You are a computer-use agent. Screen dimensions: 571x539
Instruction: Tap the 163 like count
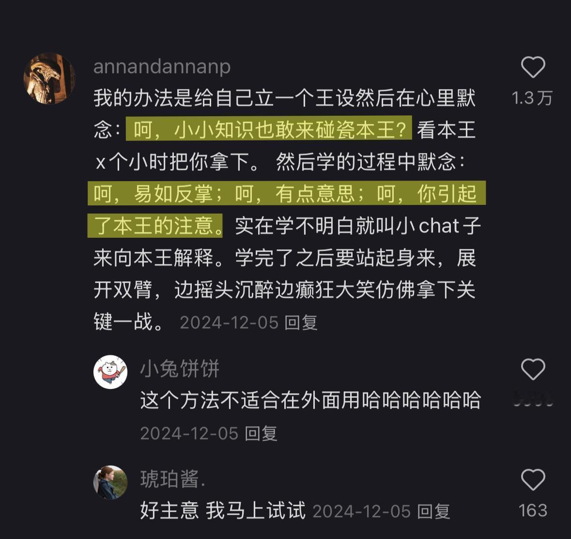tap(533, 510)
